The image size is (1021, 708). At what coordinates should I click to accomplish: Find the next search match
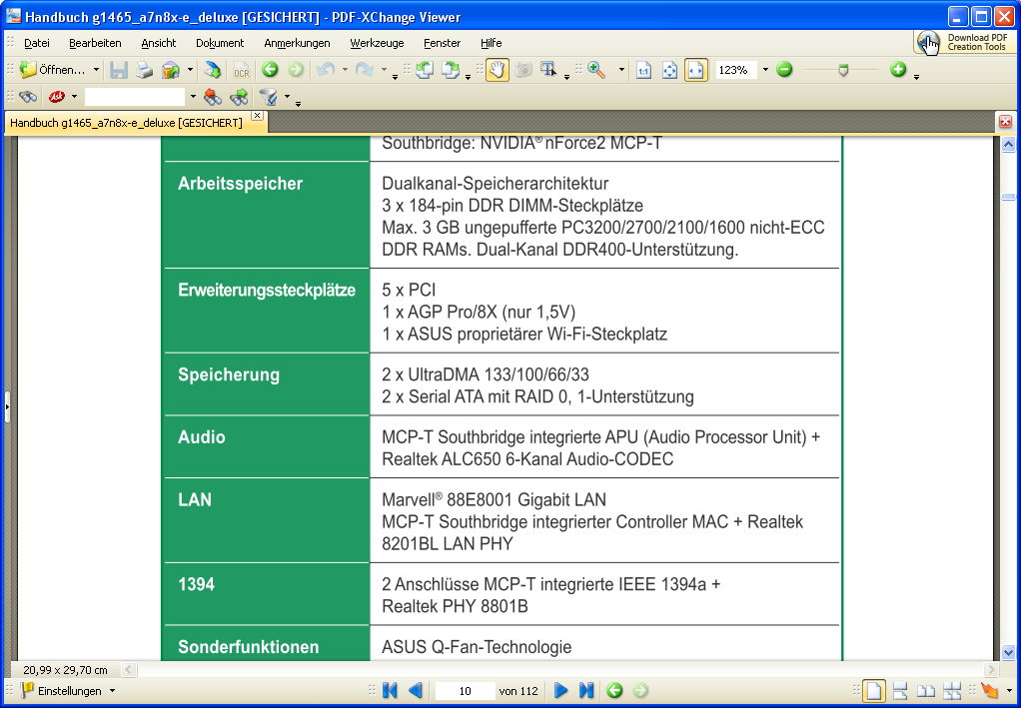tap(239, 98)
